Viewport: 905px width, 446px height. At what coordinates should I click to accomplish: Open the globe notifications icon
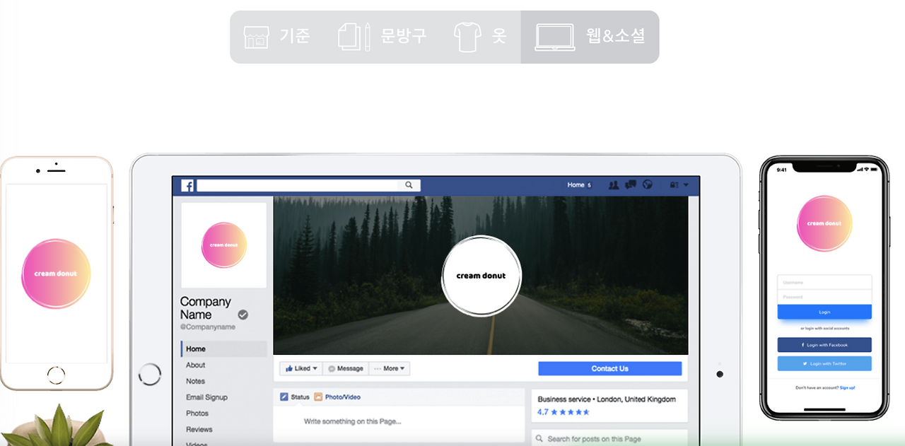point(648,185)
